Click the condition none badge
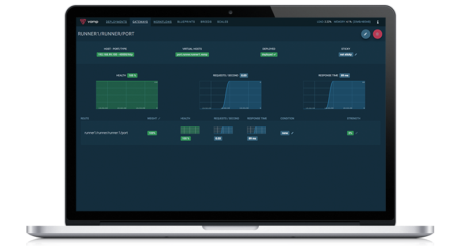460x250 pixels. (285, 133)
